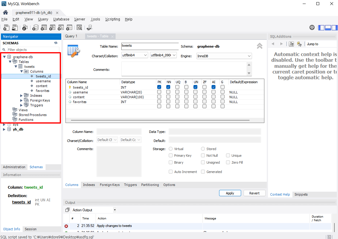Select the username column in the navigator tree
The height and width of the screenshot is (239, 338).
(43, 81)
